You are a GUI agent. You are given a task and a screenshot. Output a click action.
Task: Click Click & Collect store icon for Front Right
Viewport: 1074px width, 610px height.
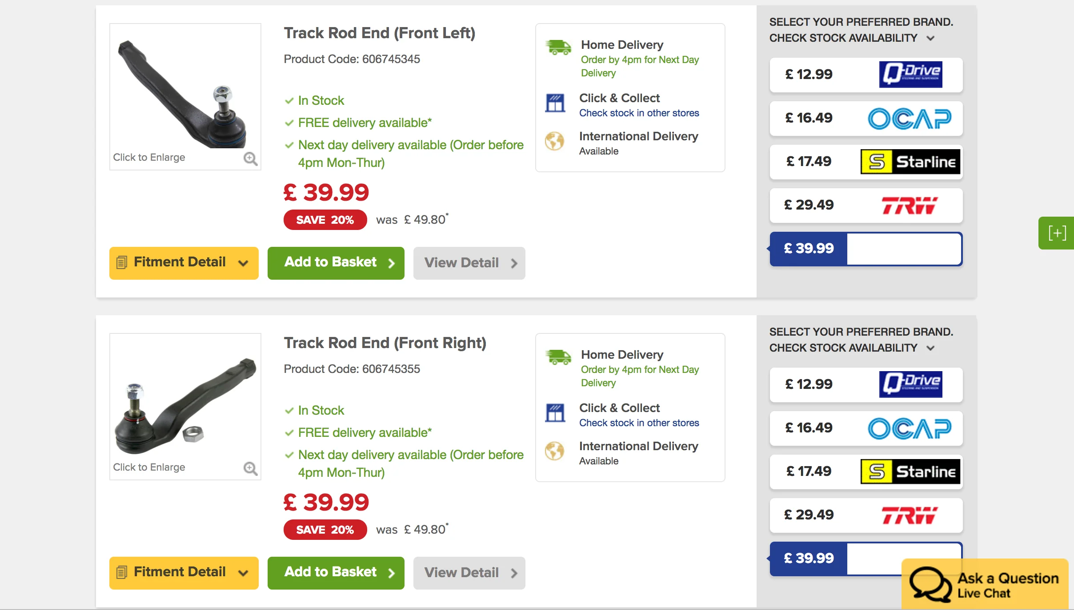pyautogui.click(x=555, y=413)
